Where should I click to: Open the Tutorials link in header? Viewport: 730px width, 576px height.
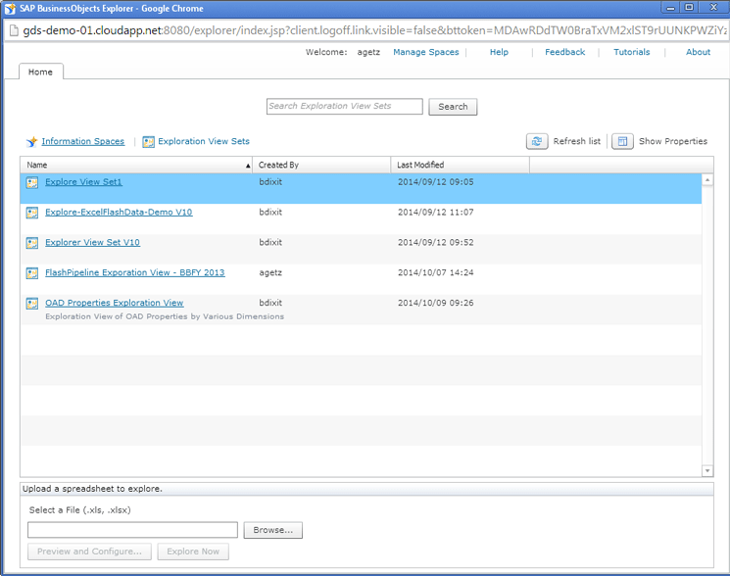(631, 52)
